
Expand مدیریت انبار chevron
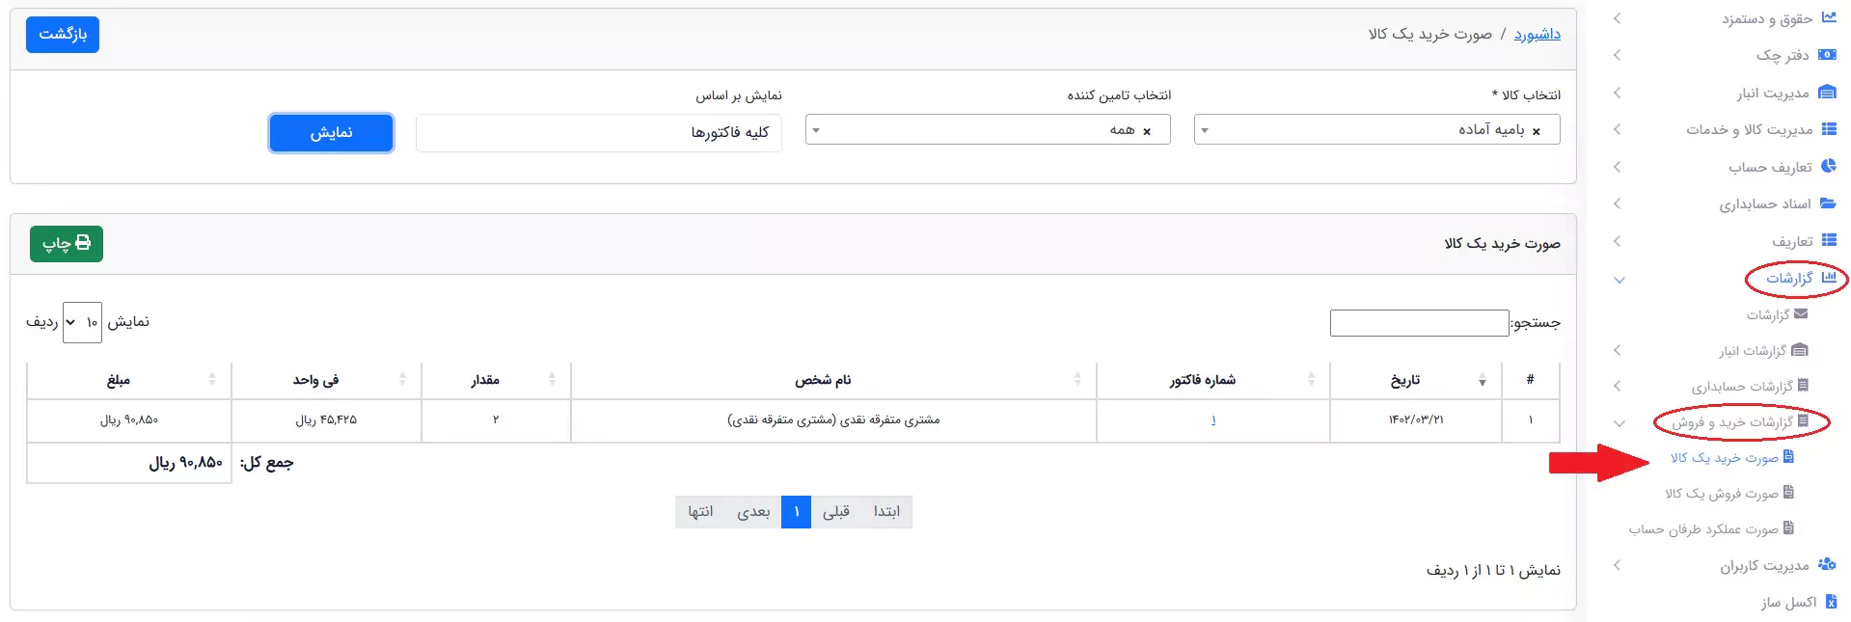[x=1618, y=93]
